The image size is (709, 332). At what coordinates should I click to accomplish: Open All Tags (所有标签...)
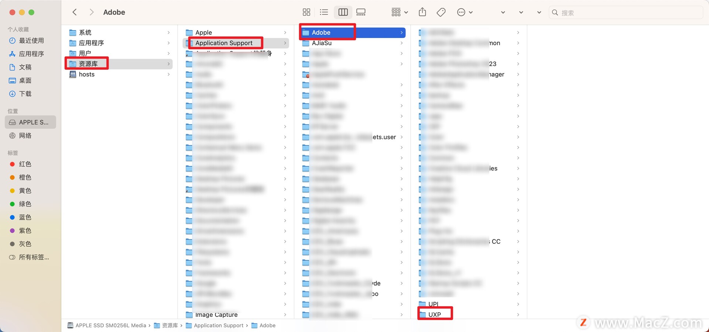(31, 257)
